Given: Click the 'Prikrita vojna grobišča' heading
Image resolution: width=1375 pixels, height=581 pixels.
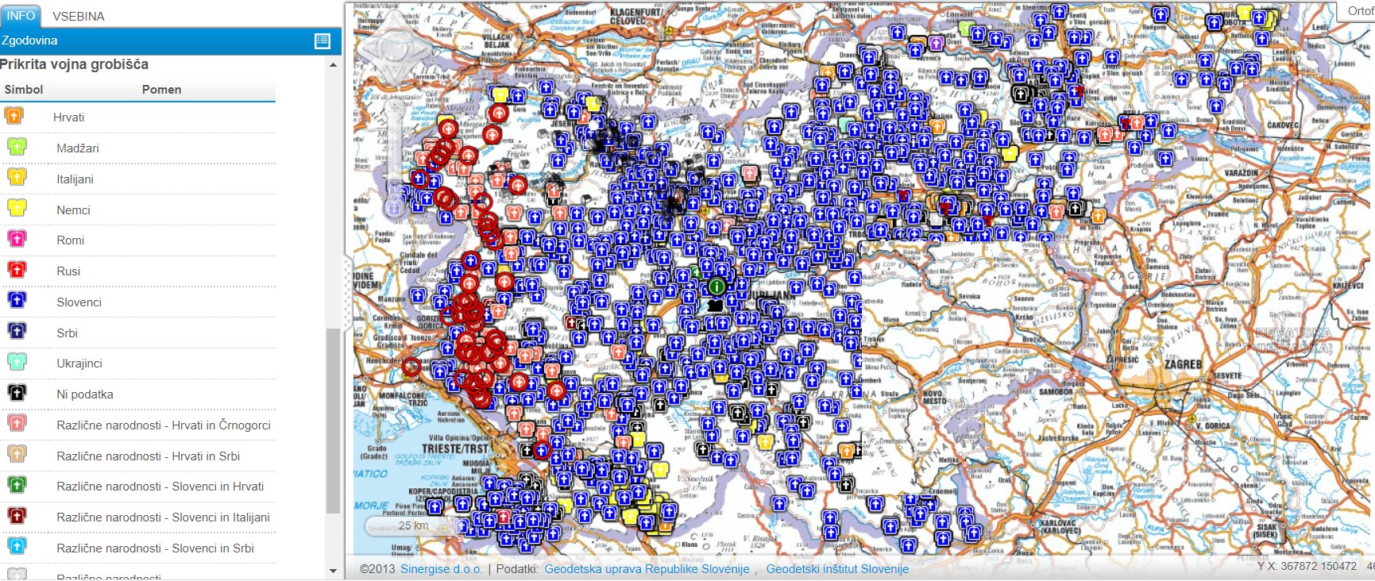Looking at the screenshot, I should tap(74, 64).
